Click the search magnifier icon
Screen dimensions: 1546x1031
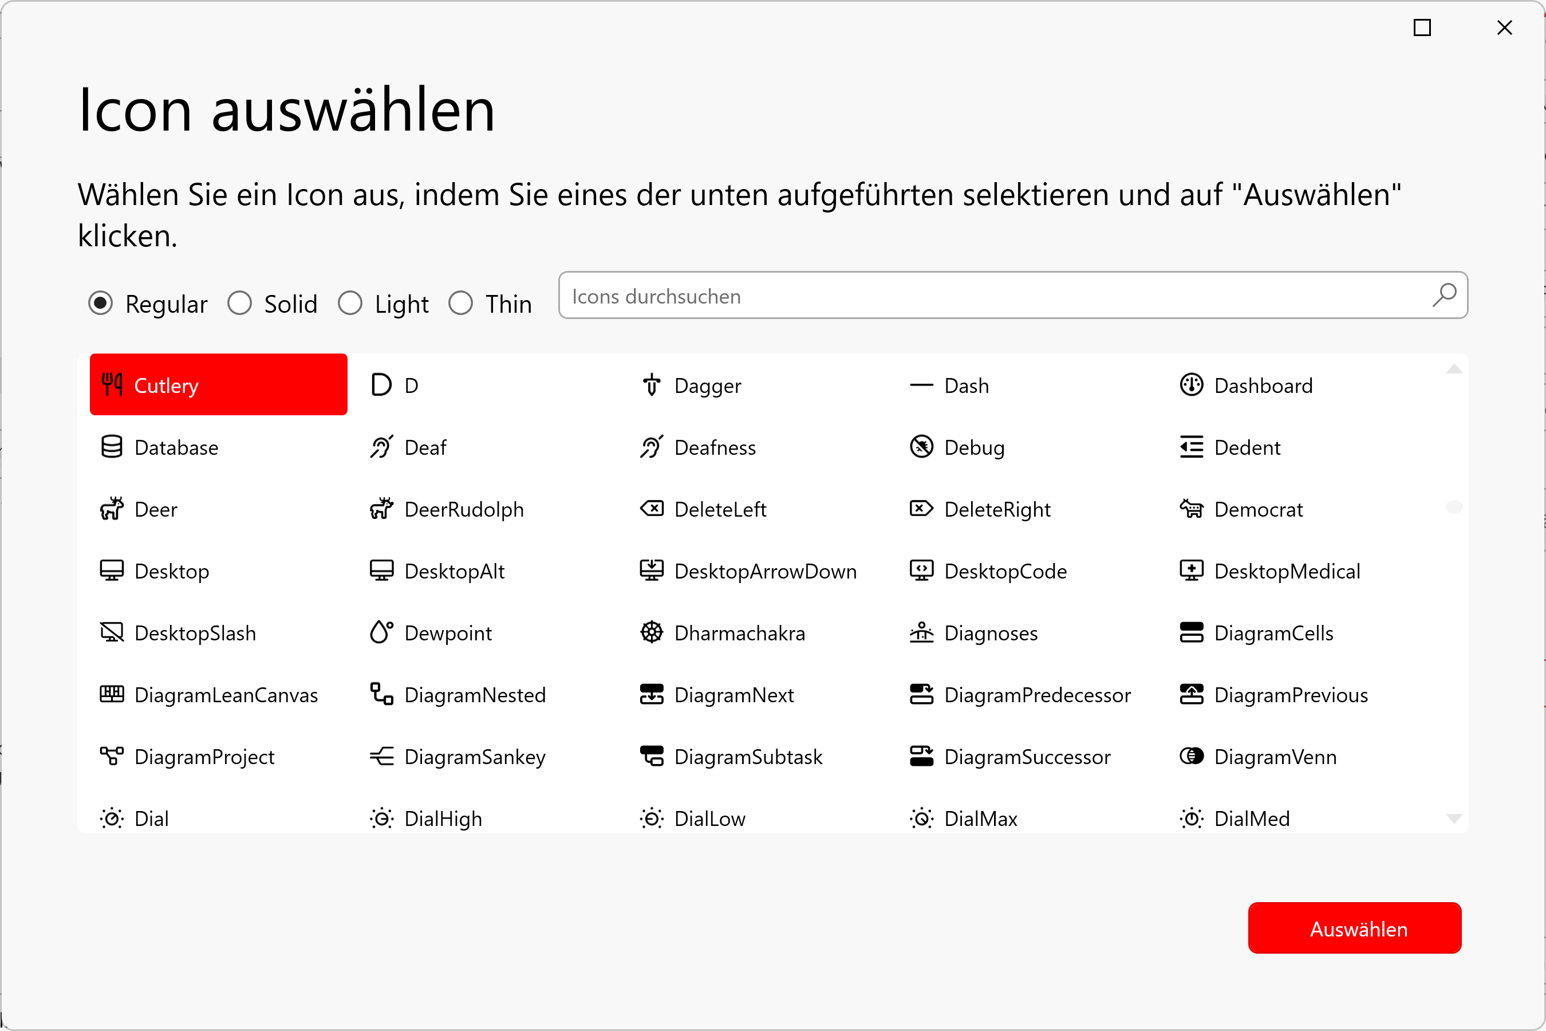pos(1444,295)
